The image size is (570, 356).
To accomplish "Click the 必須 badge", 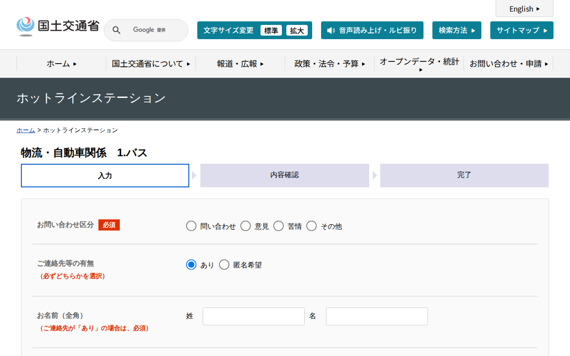I will [x=109, y=225].
